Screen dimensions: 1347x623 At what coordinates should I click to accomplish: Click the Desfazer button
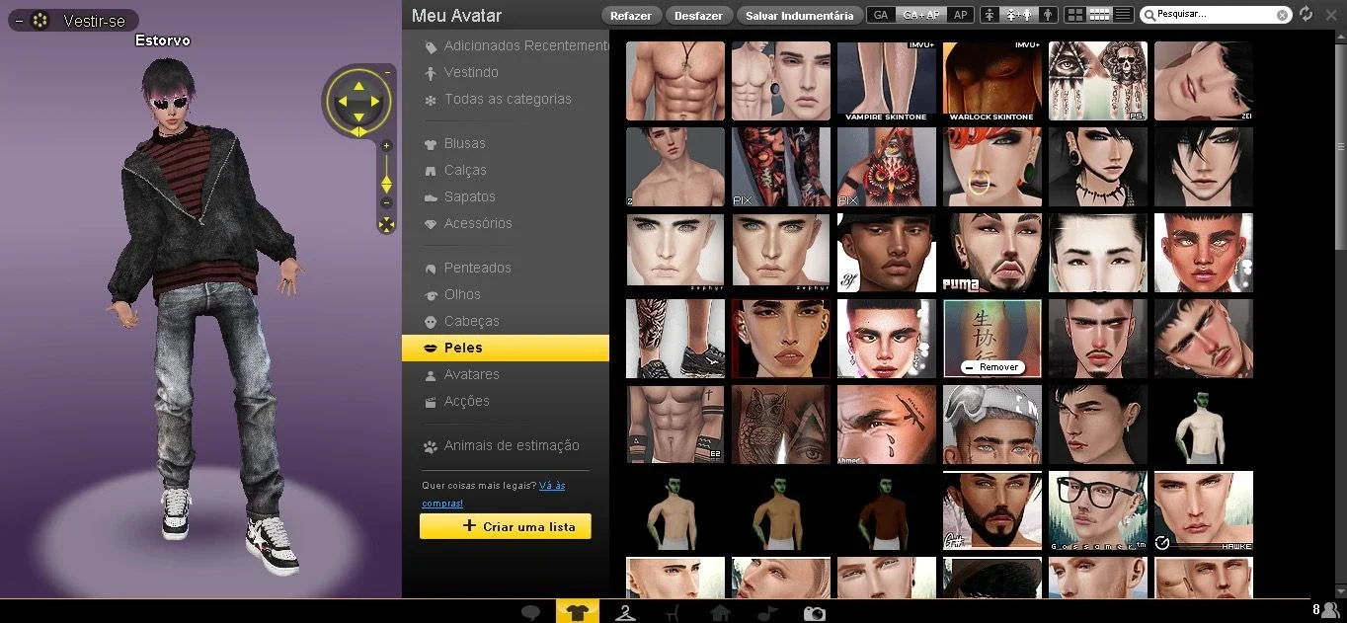(699, 15)
